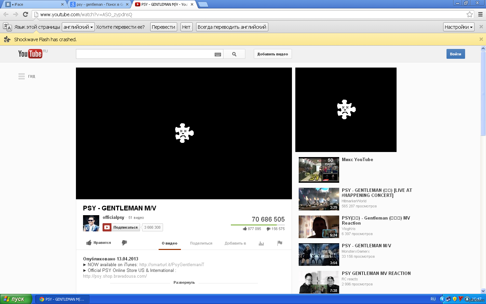Open the Chrome menu icon
The height and width of the screenshot is (304, 486).
[480, 14]
